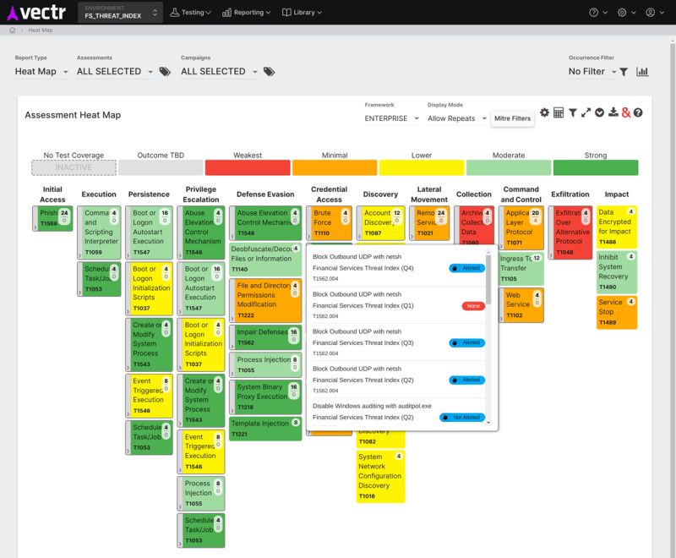Screen dimensions: 676x558
Task: Click the calculator icon in the heat map toolbar
Action: coord(559,111)
